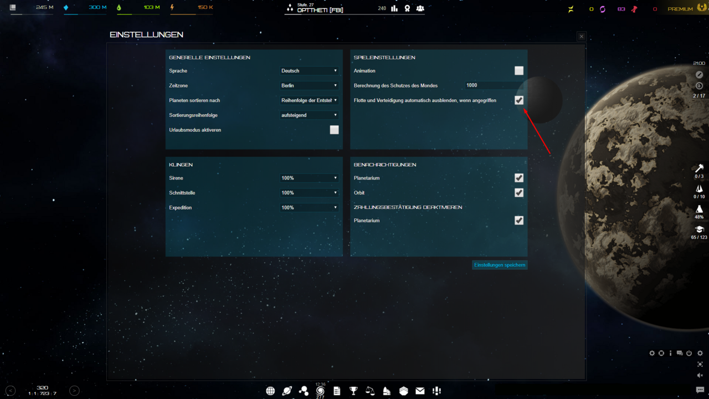This screenshot has width=709, height=399.
Task: Uncheck Planetarium under Benachrichtigungen
Action: coord(519,178)
